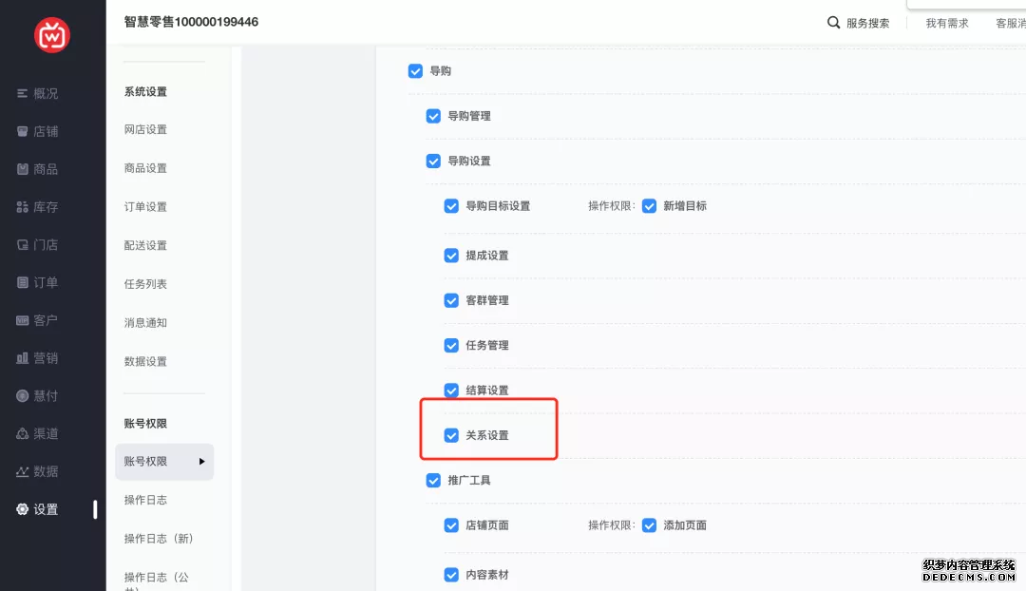Open 操作日志 menu item
The image size is (1026, 591).
click(145, 500)
